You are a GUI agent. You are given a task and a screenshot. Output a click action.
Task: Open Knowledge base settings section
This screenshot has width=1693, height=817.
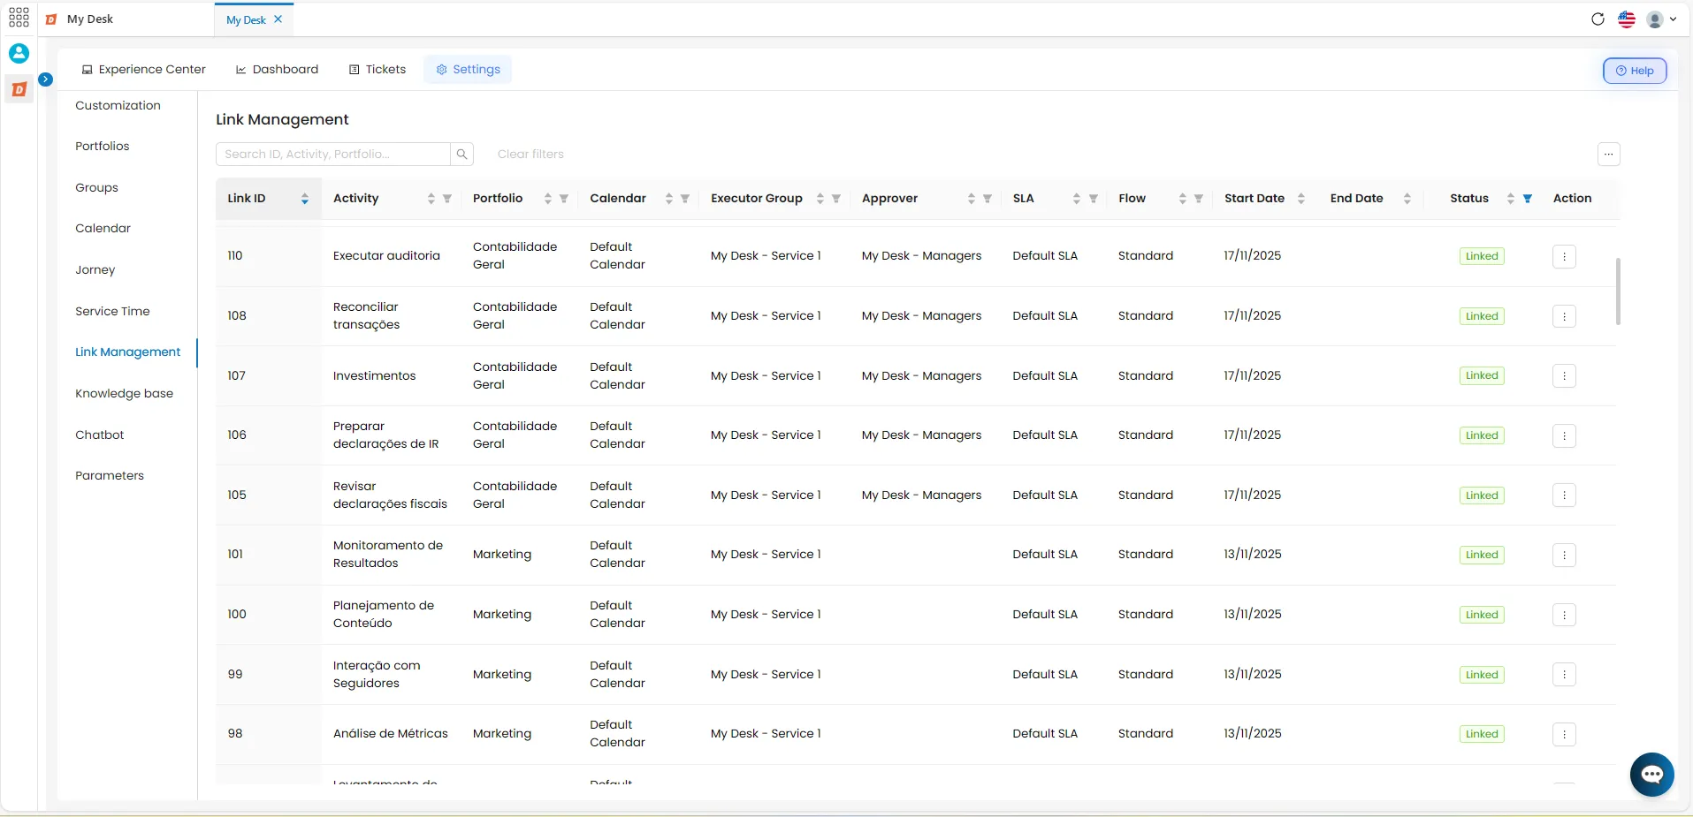click(x=125, y=394)
